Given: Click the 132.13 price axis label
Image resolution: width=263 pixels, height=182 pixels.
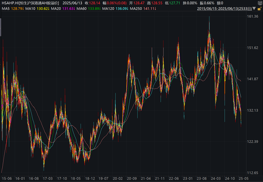Looking at the screenshot, I should click(253, 110).
